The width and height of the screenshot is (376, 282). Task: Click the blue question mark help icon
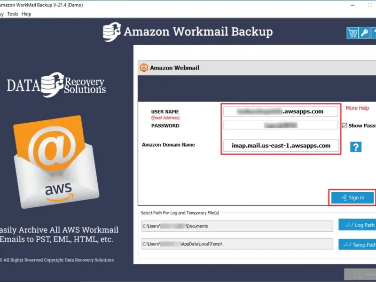tap(356, 147)
